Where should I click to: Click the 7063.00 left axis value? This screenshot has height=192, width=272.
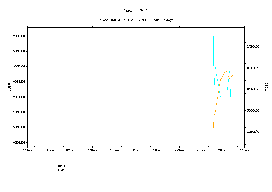[x=19, y=36]
